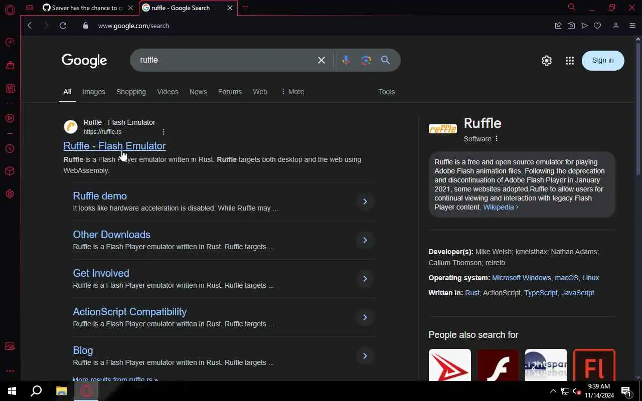Open Extensions cube icon in sidebar

[10, 171]
